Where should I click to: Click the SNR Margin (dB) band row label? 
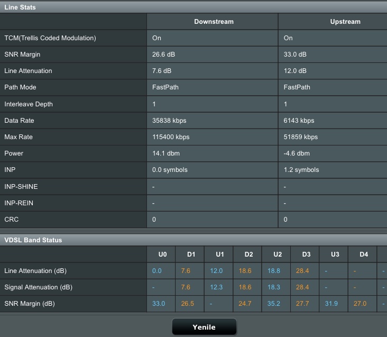(x=30, y=304)
